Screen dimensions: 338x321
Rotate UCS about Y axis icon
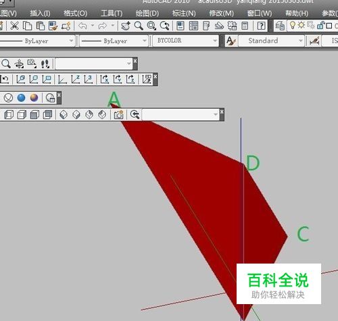point(118,79)
